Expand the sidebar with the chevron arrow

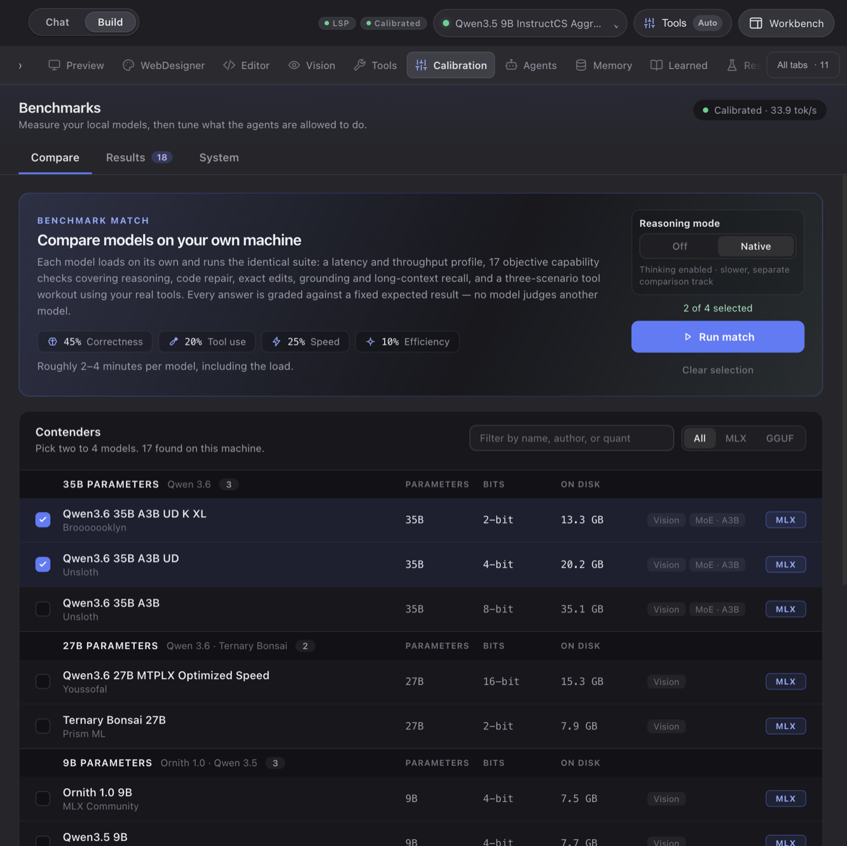[x=20, y=65]
